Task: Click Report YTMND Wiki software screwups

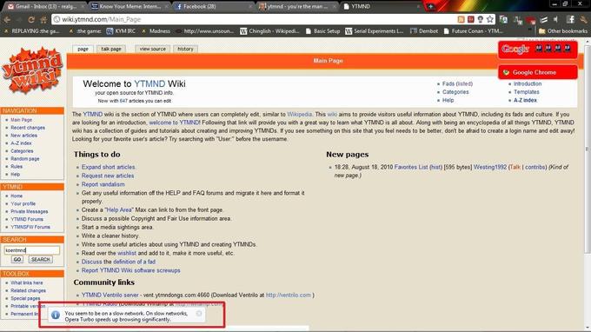Action: pyautogui.click(x=130, y=270)
